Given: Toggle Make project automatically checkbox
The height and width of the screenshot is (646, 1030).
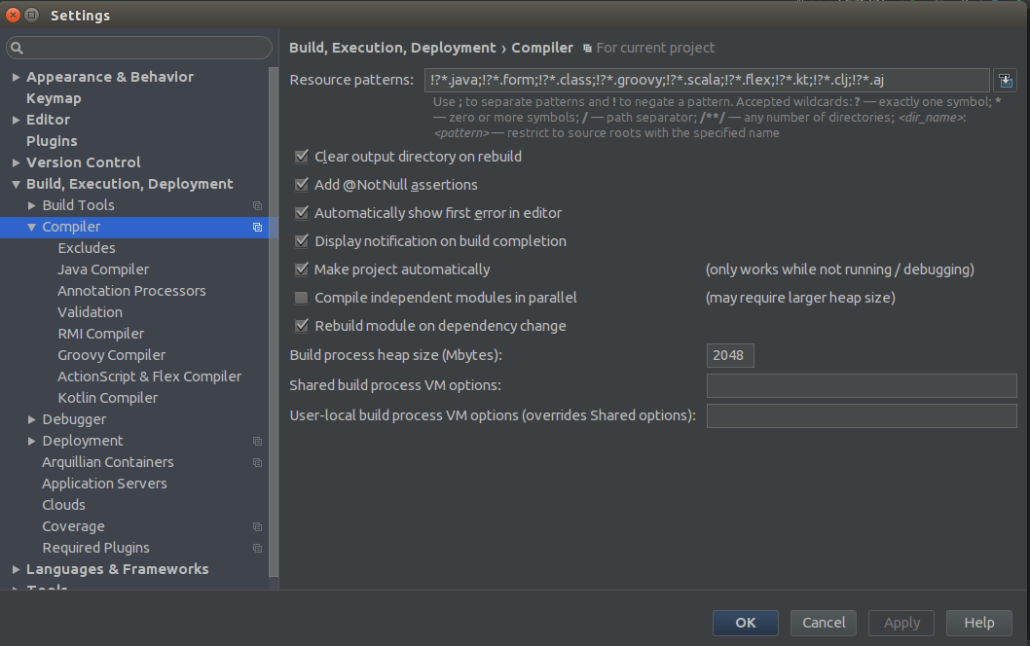Looking at the screenshot, I should click(x=302, y=269).
